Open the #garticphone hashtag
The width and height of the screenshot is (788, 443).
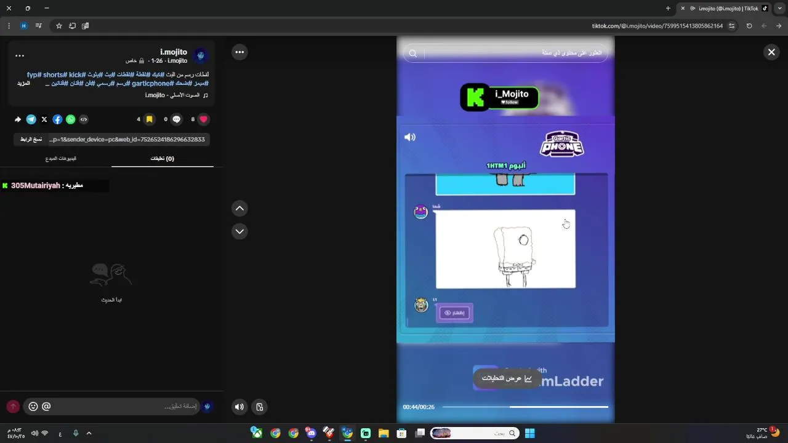(x=152, y=83)
